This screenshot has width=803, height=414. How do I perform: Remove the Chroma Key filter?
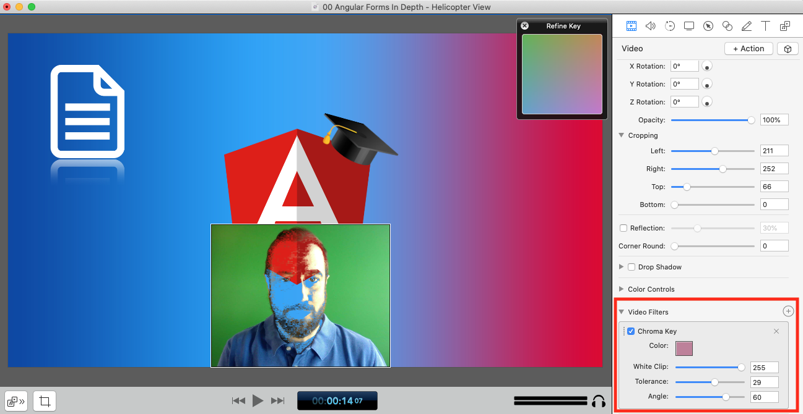click(776, 331)
